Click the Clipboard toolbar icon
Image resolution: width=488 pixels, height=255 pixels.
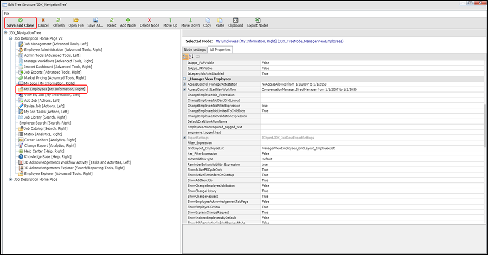click(x=235, y=22)
